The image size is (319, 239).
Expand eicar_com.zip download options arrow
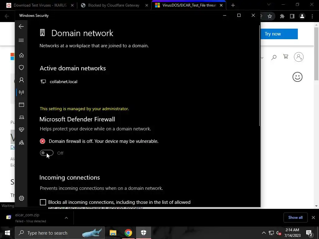coord(66,218)
